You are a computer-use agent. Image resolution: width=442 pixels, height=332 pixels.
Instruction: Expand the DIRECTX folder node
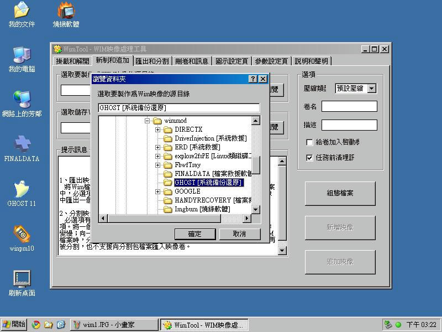[x=157, y=129]
